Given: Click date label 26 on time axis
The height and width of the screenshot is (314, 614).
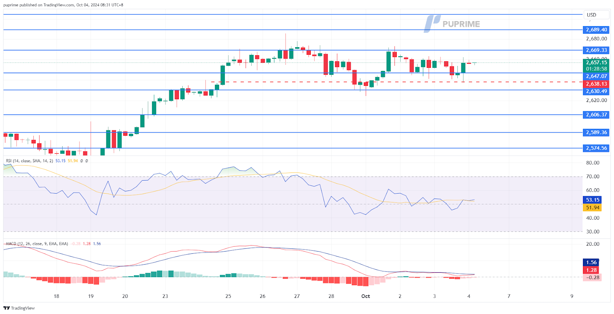Looking at the screenshot, I should [262, 296].
